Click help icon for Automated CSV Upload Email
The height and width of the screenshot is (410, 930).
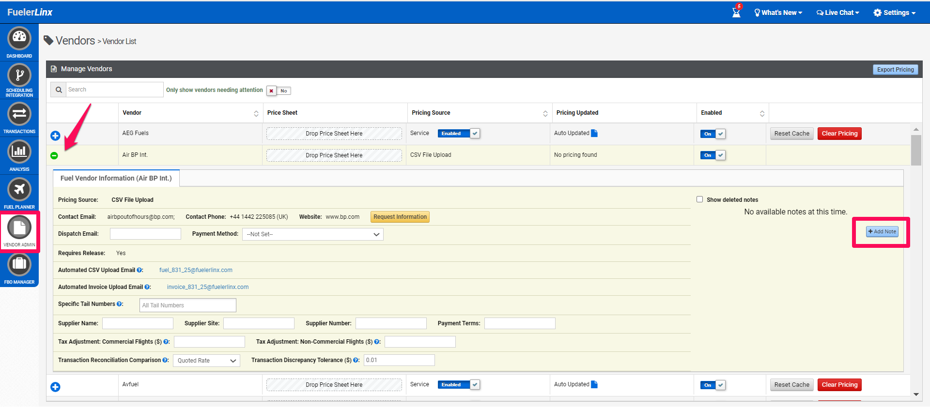[x=139, y=270]
